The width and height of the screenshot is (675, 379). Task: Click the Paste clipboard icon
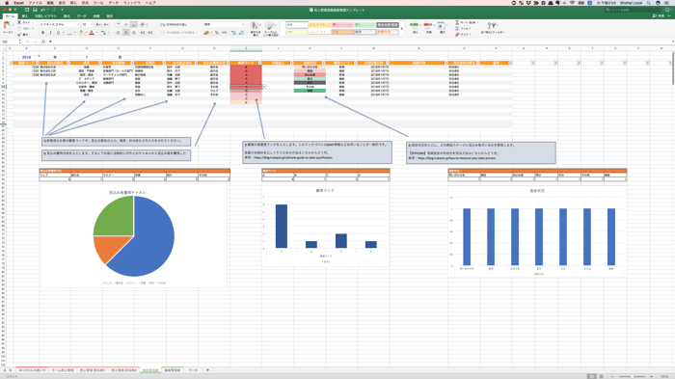click(7, 26)
